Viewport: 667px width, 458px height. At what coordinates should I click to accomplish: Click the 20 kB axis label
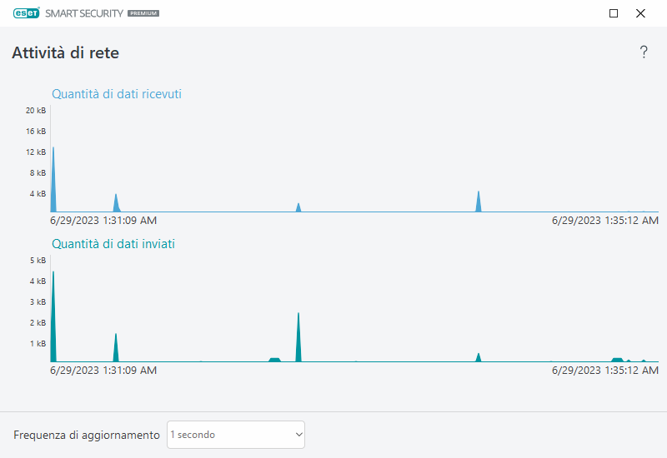[36, 111]
